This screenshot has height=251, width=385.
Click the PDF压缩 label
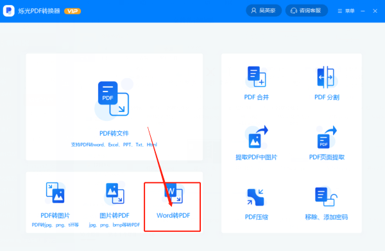pyautogui.click(x=256, y=217)
